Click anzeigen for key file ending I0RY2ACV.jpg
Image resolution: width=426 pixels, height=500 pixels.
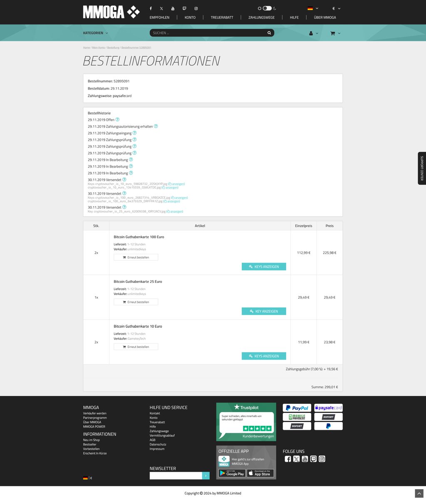pos(175,211)
